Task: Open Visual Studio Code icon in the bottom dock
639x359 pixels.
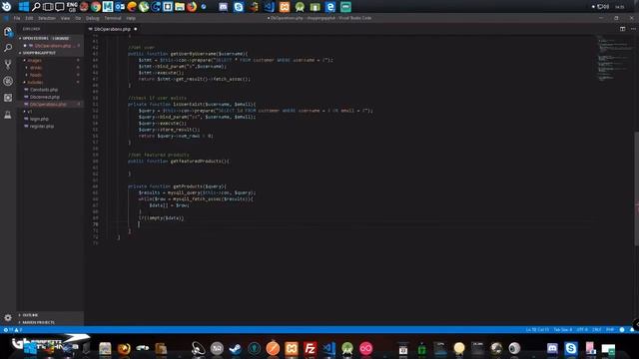Action: tap(328, 348)
